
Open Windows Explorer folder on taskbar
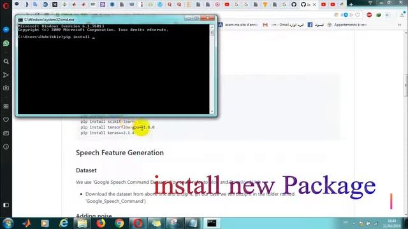tap(82, 223)
